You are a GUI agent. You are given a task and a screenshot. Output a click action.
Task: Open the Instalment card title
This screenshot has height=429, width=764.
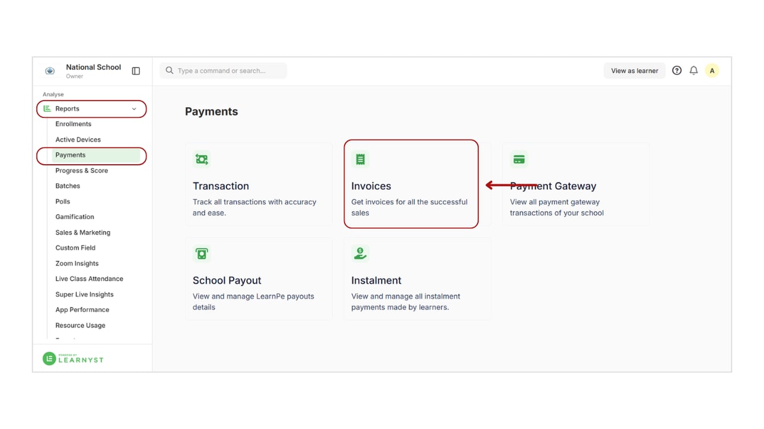376,280
